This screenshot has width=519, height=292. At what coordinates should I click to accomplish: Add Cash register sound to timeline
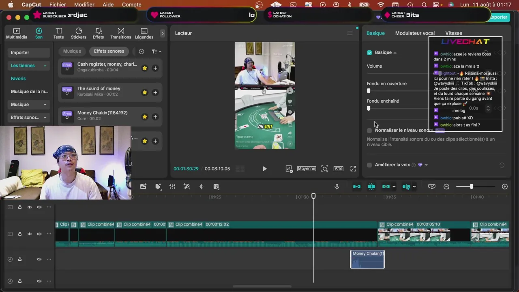pyautogui.click(x=155, y=68)
